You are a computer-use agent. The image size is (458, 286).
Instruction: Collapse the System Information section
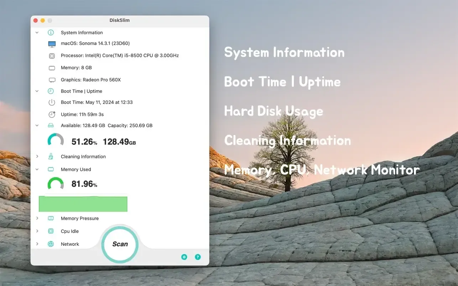click(37, 32)
